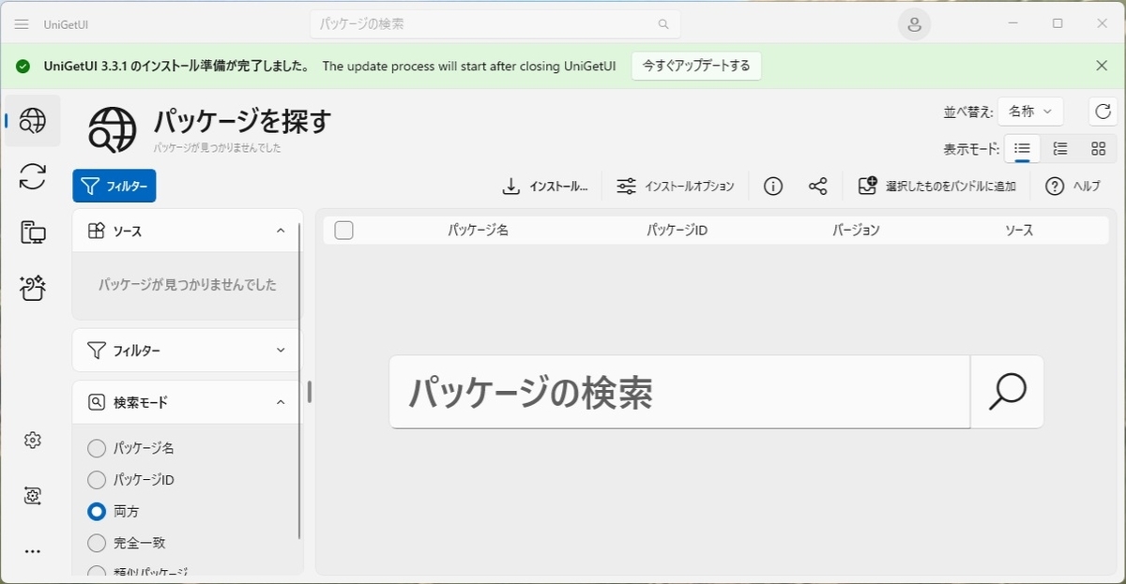
Task: Expand the フィルター section in sidebar
Action: (x=281, y=350)
